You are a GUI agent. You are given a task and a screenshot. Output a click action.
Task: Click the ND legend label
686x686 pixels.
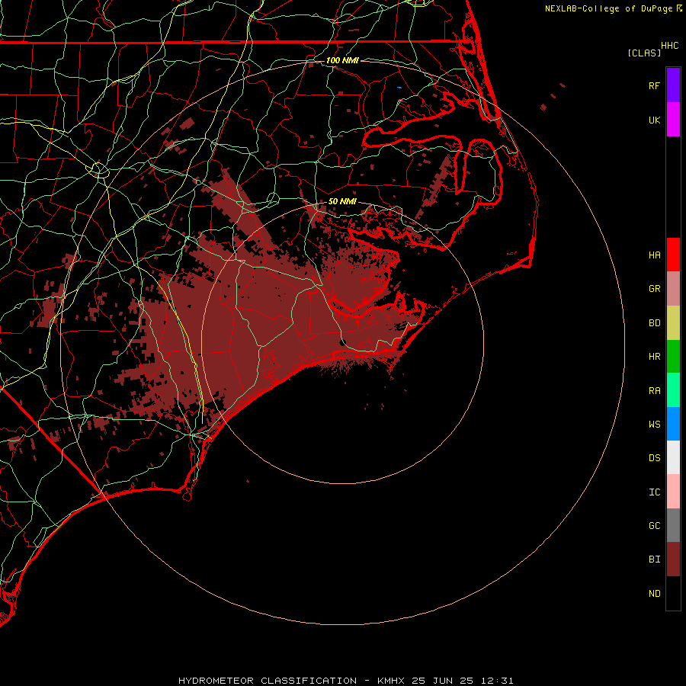[654, 594]
